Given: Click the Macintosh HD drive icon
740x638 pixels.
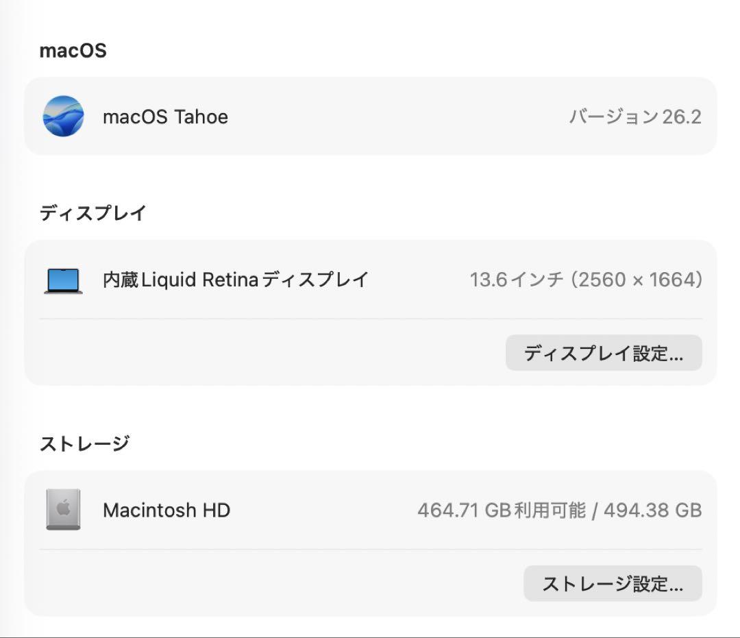Looking at the screenshot, I should pos(62,510).
